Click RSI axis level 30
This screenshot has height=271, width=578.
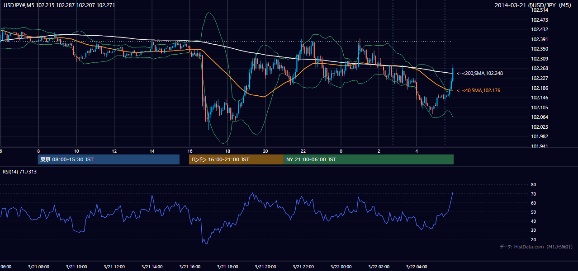[x=533, y=230]
